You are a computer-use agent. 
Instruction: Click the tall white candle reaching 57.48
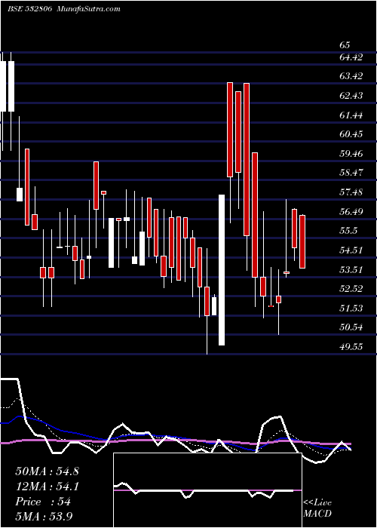coord(222,270)
